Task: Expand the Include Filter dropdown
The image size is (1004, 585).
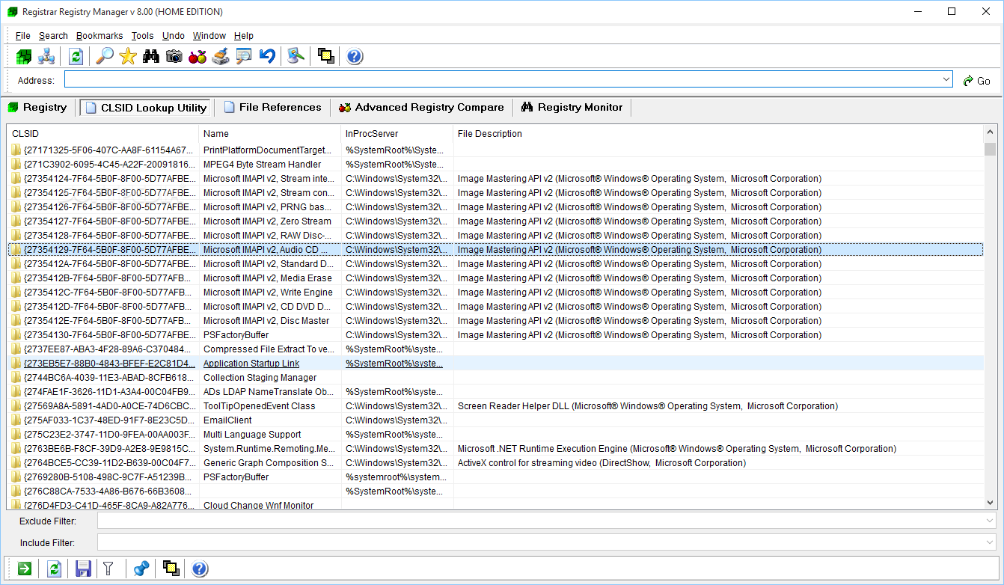Action: tap(990, 542)
